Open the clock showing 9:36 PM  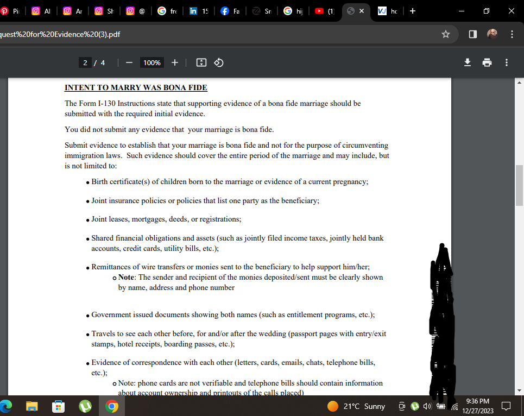pyautogui.click(x=478, y=406)
